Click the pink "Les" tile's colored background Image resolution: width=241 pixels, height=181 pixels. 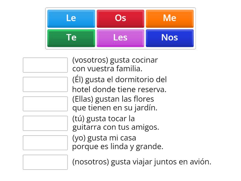[x=120, y=37]
